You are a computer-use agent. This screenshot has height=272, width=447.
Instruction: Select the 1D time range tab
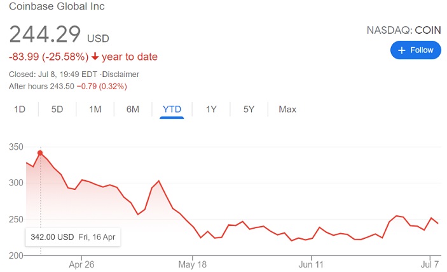click(x=20, y=109)
